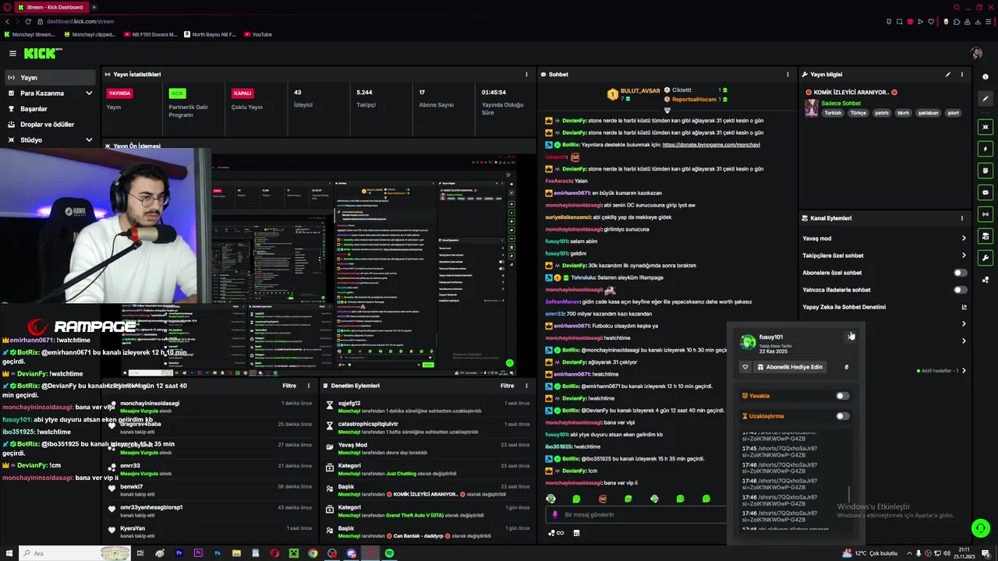
Task: Open a new browser tab with plus
Action: (95, 7)
